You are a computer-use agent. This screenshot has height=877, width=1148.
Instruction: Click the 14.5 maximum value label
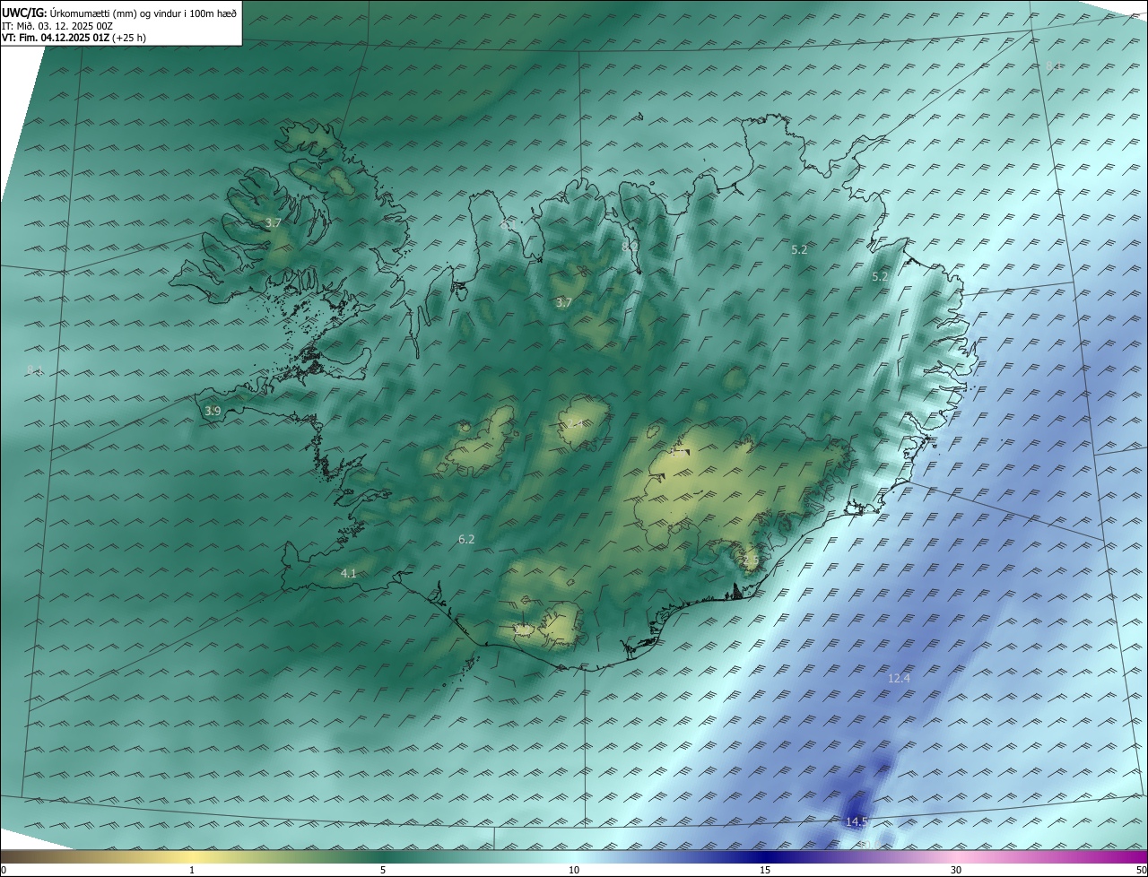(x=857, y=821)
